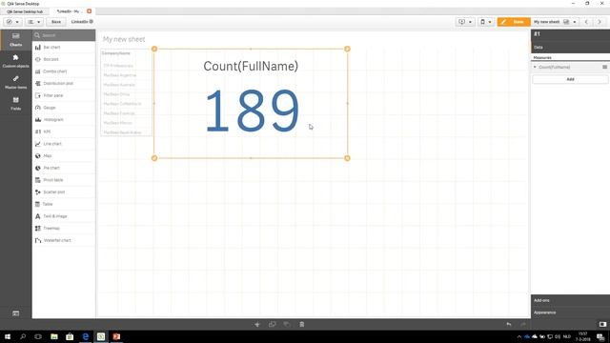Open the Master items panel
Image resolution: width=610 pixels, height=343 pixels.
(15, 83)
